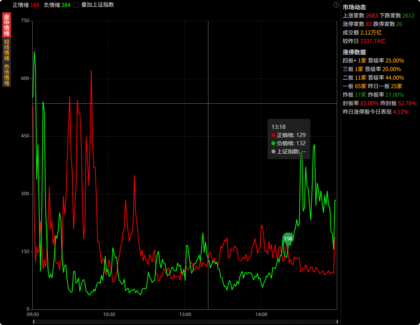Select the 市场情绪 tab

pos(7,75)
